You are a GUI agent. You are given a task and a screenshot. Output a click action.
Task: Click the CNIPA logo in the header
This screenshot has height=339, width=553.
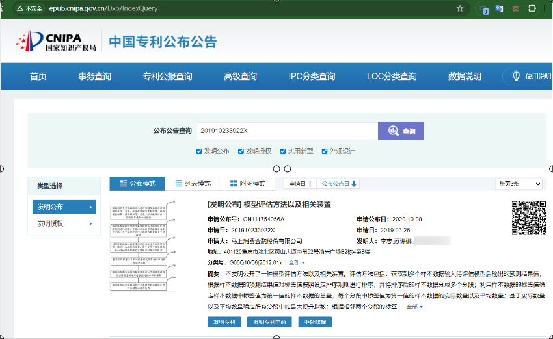coord(57,42)
